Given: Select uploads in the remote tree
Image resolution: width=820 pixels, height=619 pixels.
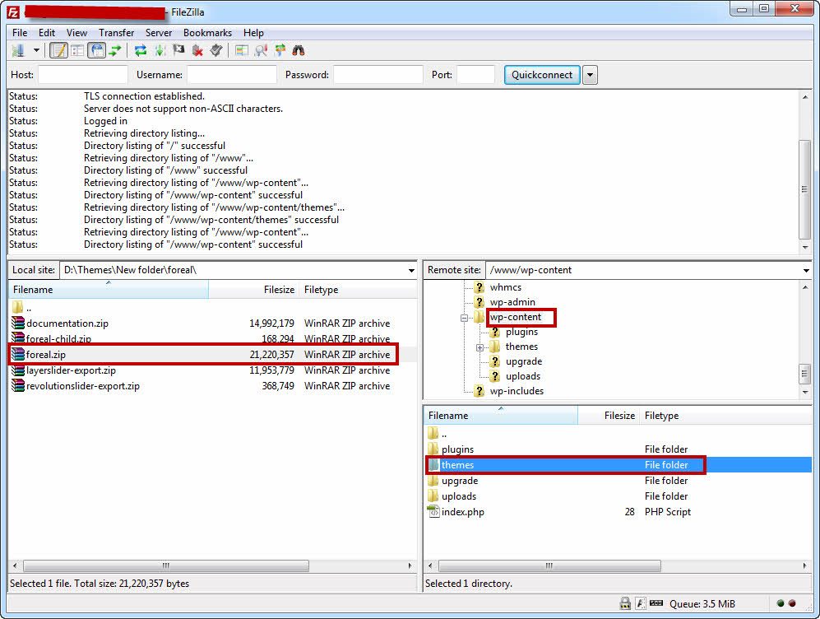Looking at the screenshot, I should tap(522, 376).
